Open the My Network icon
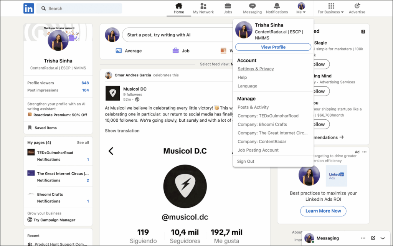The height and width of the screenshot is (246, 393). point(203,6)
